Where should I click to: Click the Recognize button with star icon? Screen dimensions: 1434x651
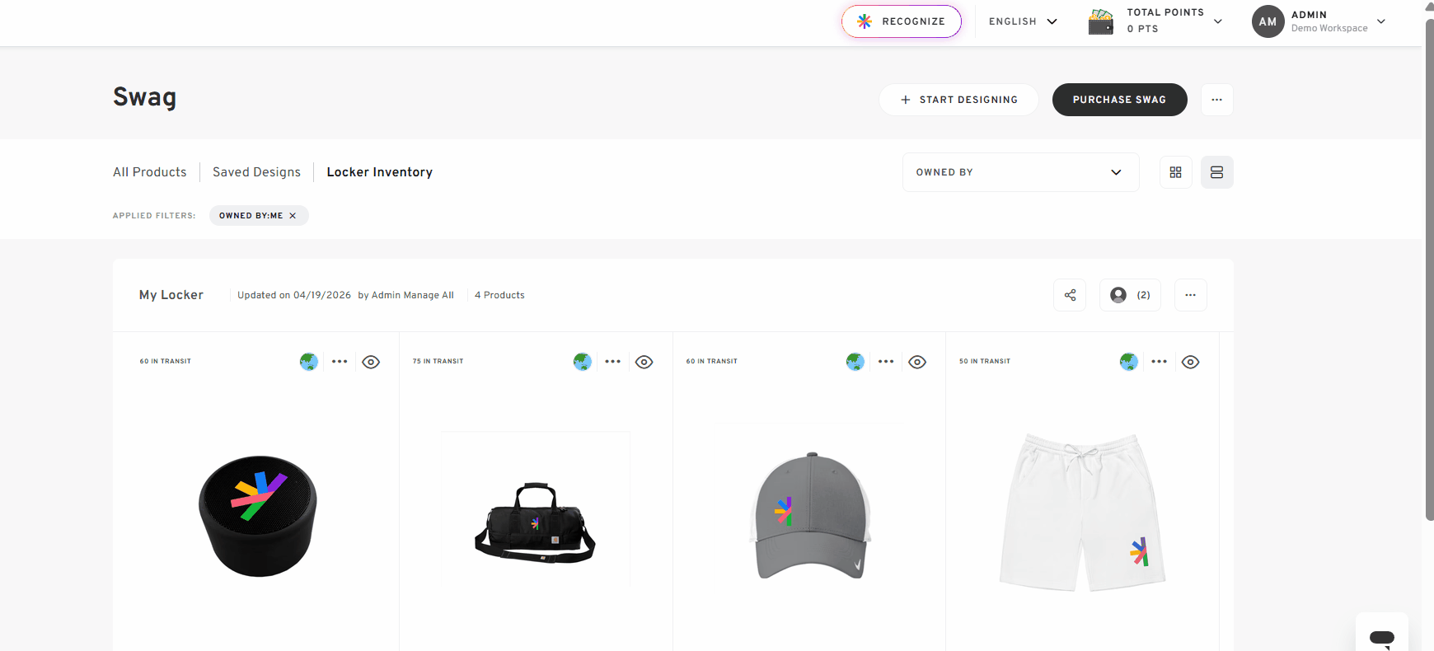coord(902,21)
